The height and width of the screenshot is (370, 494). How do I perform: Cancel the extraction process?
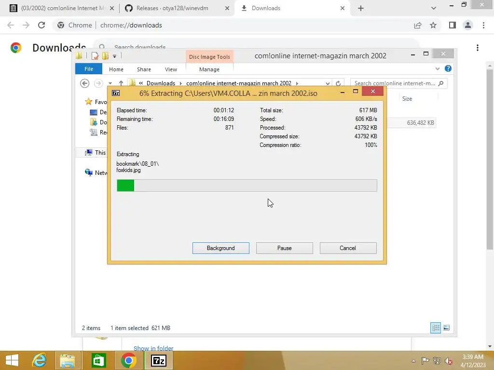coord(348,248)
